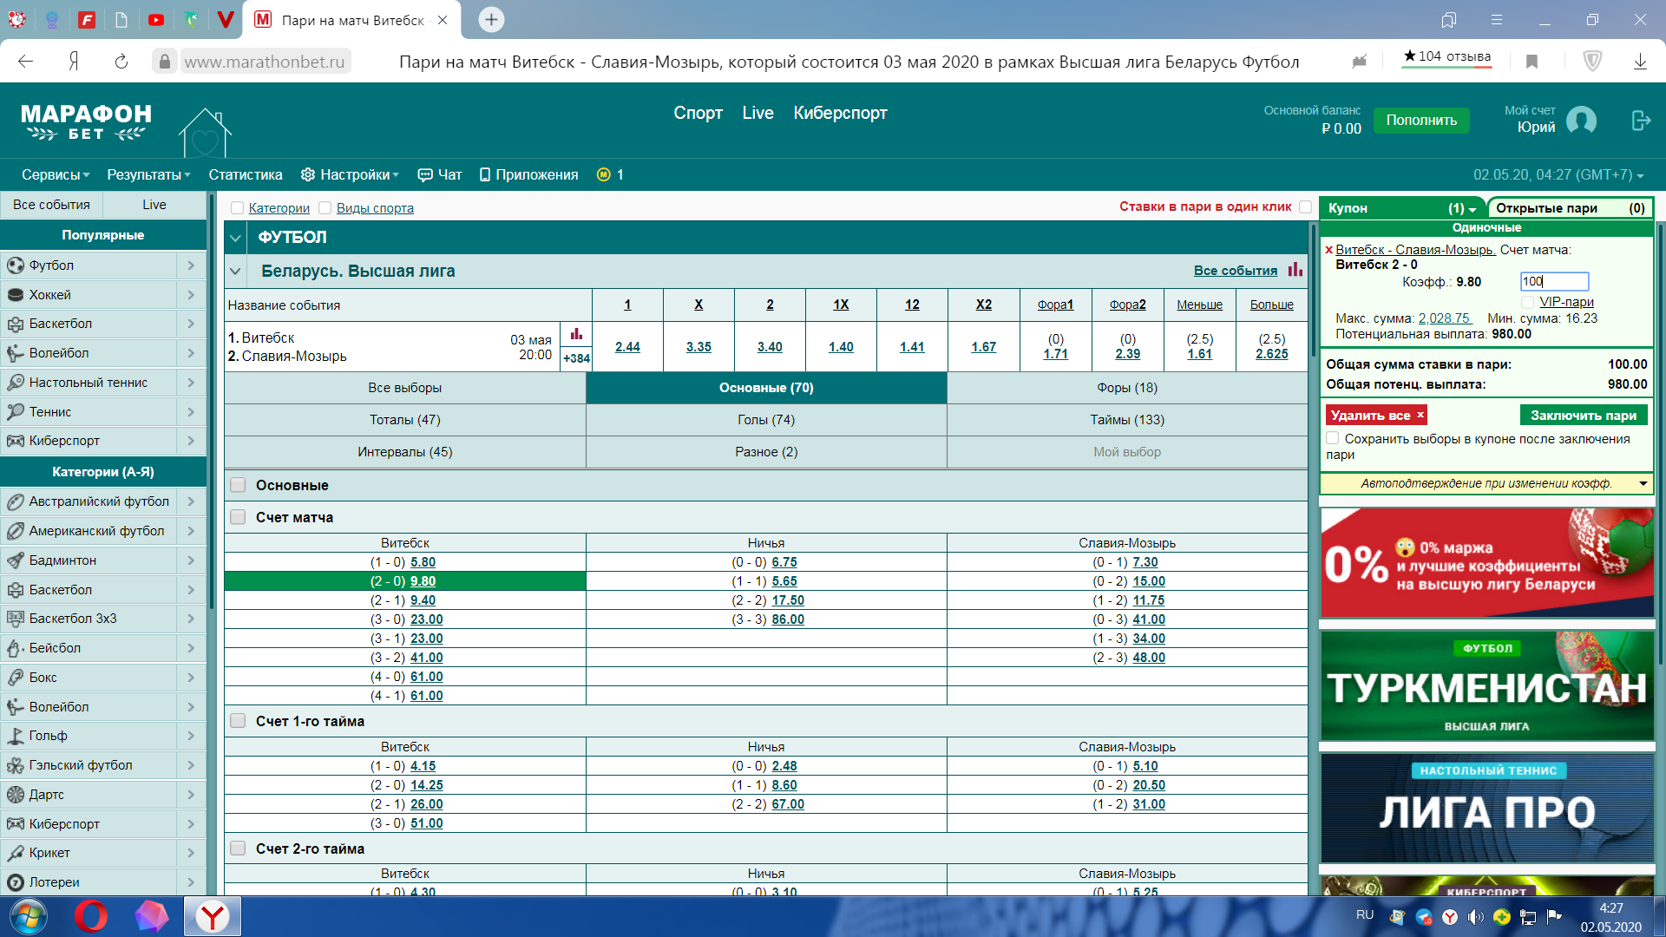The height and width of the screenshot is (937, 1666).
Task: Click Заключить пари button
Action: pyautogui.click(x=1584, y=416)
